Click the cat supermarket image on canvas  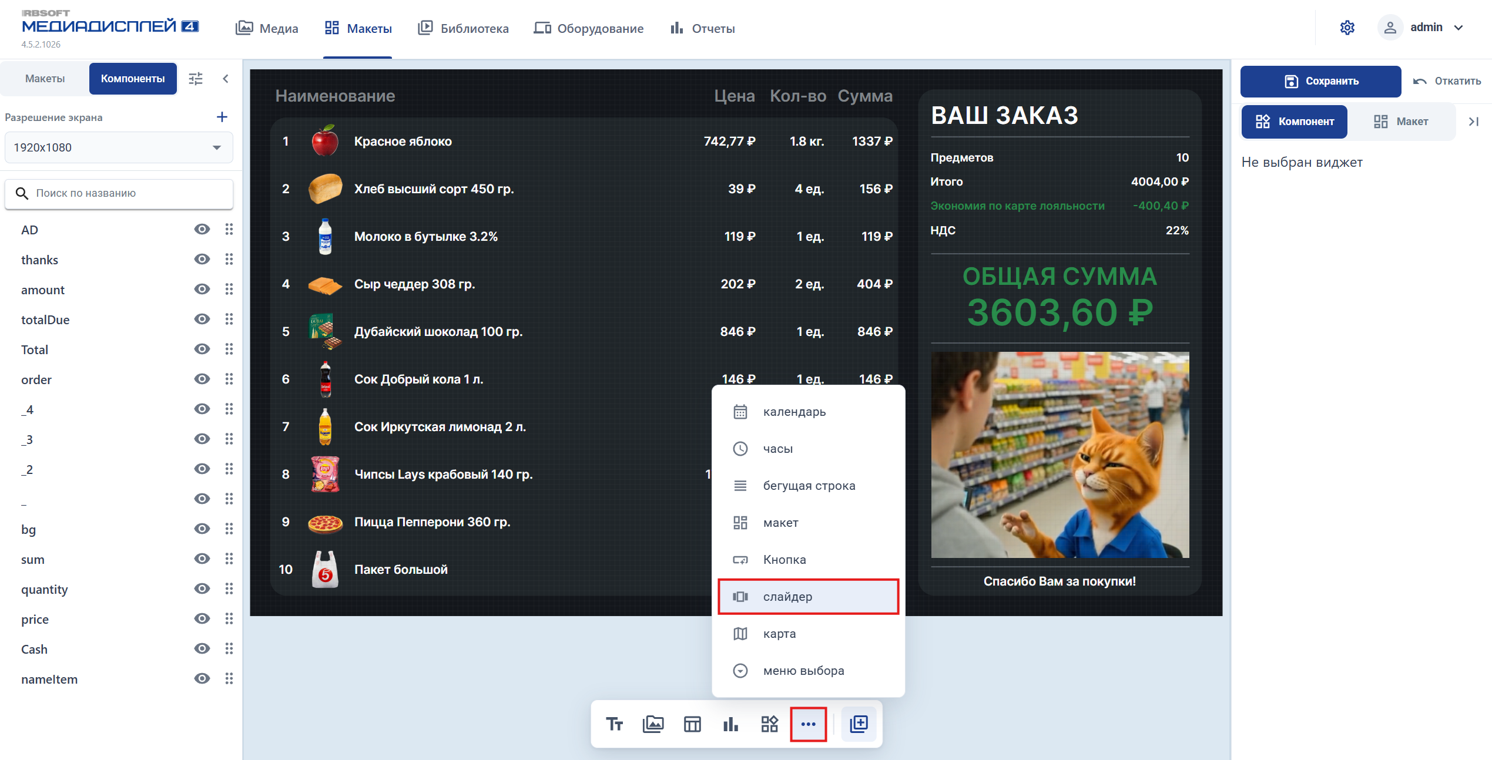(x=1060, y=455)
